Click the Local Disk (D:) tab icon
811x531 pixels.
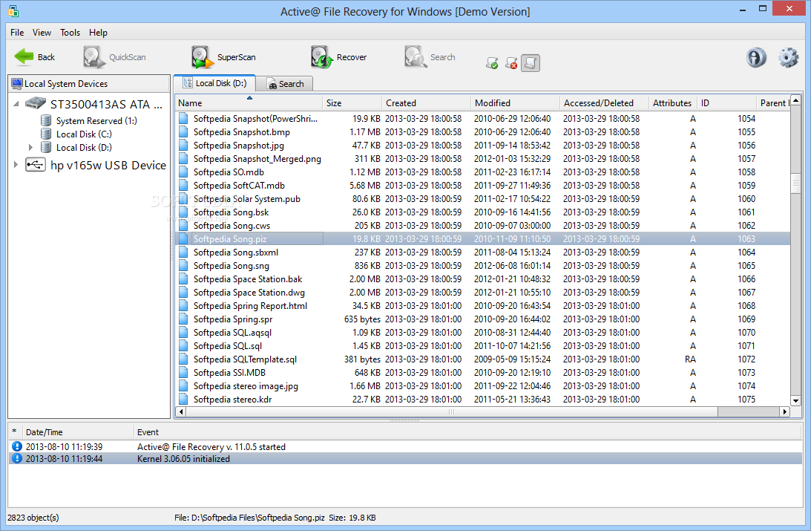tap(188, 83)
